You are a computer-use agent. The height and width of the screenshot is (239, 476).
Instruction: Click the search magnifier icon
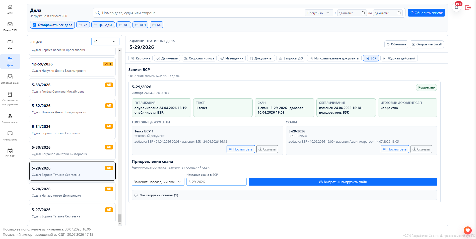click(x=98, y=13)
